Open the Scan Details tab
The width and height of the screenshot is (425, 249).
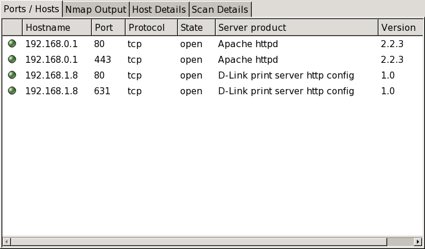point(220,9)
